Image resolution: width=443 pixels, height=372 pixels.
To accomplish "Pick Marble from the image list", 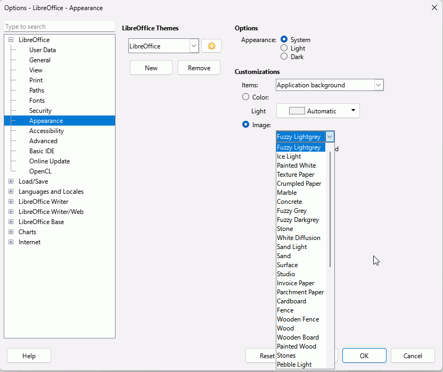I will (301, 193).
